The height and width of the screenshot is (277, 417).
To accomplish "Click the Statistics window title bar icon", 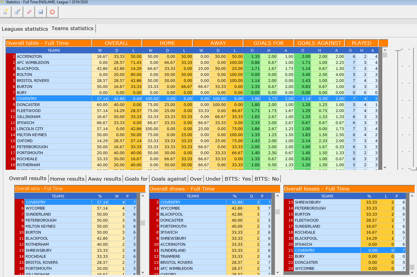I will (x=3, y=2).
